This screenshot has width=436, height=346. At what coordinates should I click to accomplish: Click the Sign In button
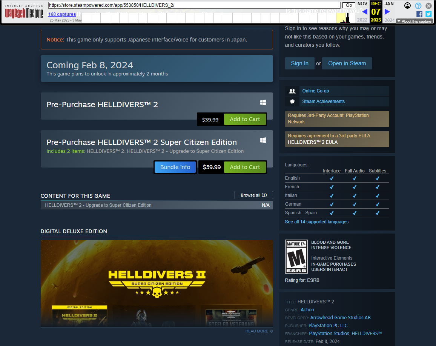(x=299, y=63)
